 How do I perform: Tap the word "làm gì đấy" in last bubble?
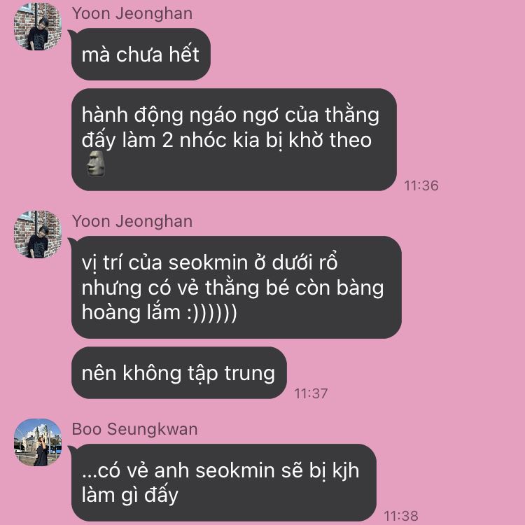coord(130,496)
